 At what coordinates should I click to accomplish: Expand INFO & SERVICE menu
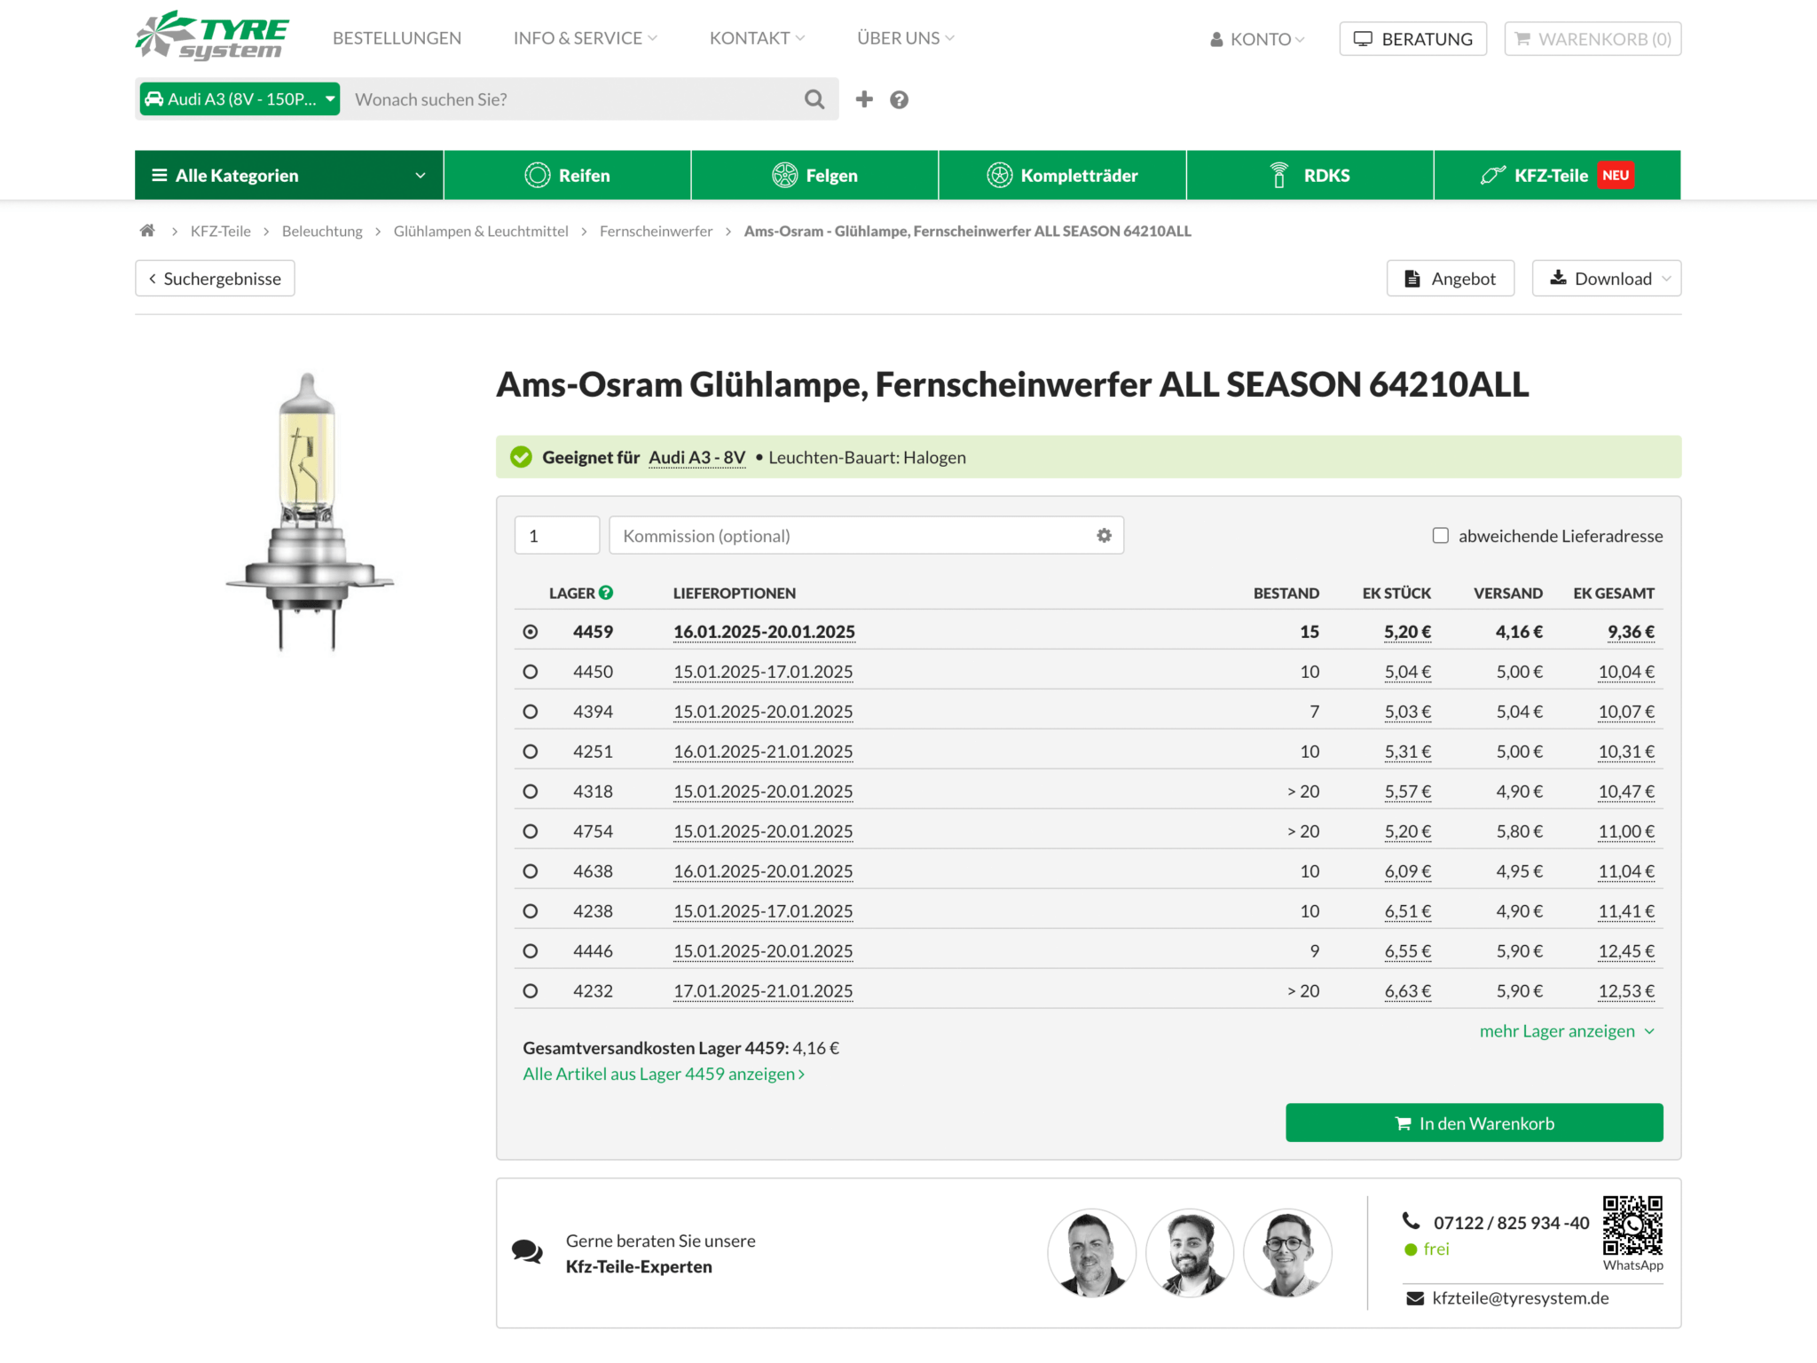[x=585, y=38]
